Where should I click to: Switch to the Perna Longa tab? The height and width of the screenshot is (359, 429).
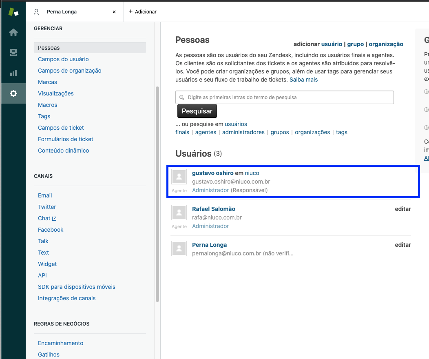[62, 12]
